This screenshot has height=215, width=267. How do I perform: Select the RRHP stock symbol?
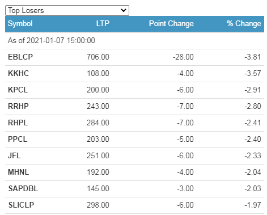pos(18,106)
